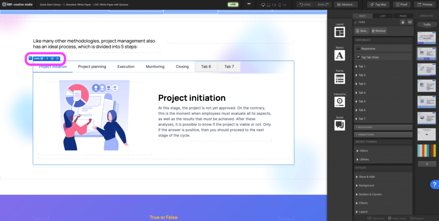The image size is (439, 221).
Task: Toggle the LIVE status badge
Action: 233,4
